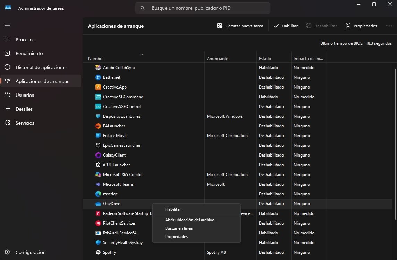This screenshot has height=260, width=397.
Task: Open Configuración gear icon
Action: (x=7, y=252)
